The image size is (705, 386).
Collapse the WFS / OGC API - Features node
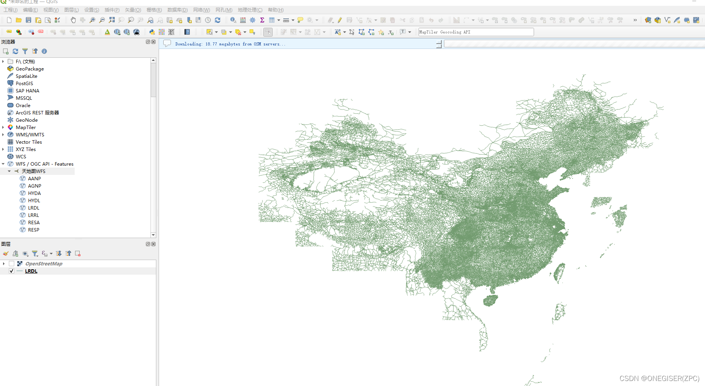[3, 164]
